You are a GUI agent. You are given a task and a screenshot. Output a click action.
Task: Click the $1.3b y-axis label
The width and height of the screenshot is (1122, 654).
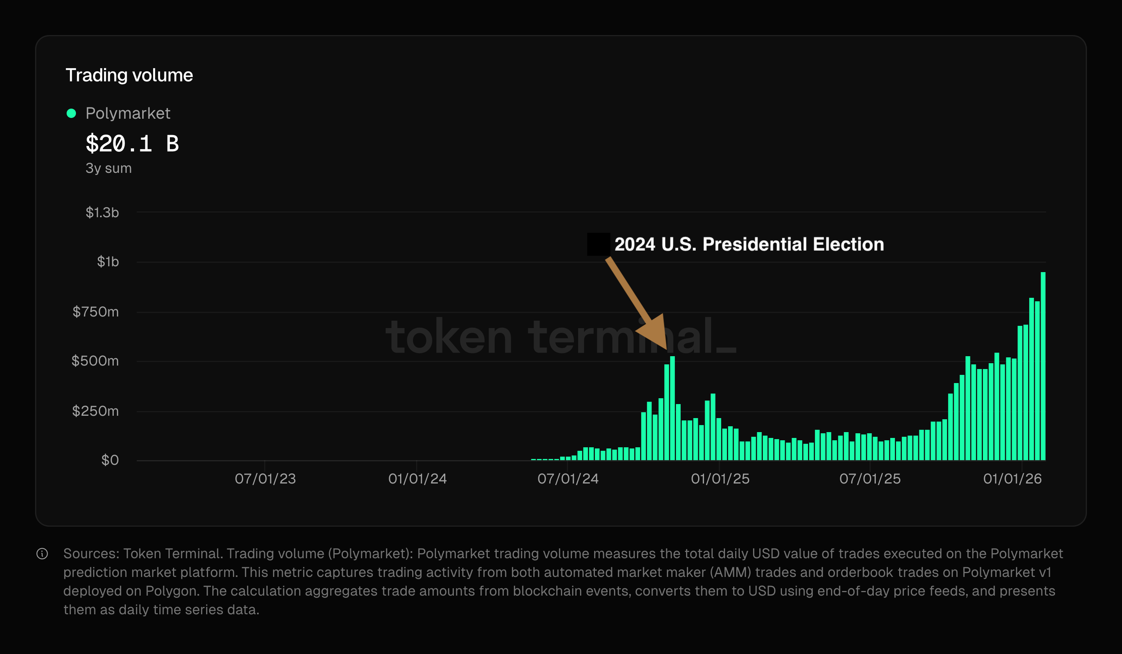click(102, 213)
